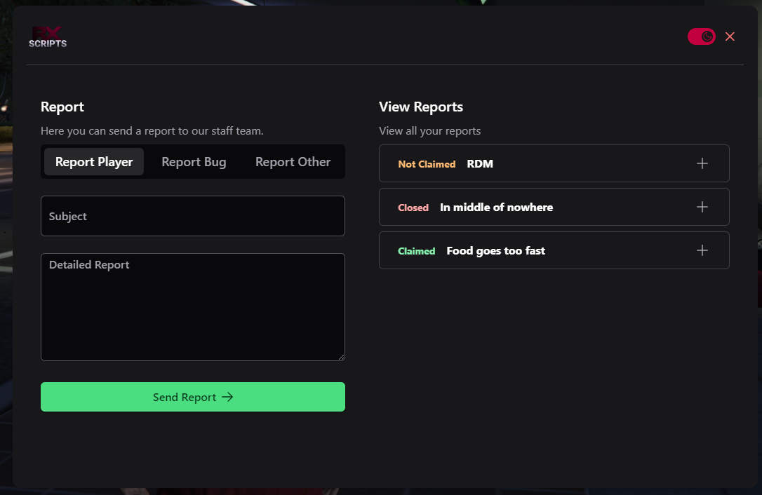Click the RX Scripts logo

coord(48,37)
